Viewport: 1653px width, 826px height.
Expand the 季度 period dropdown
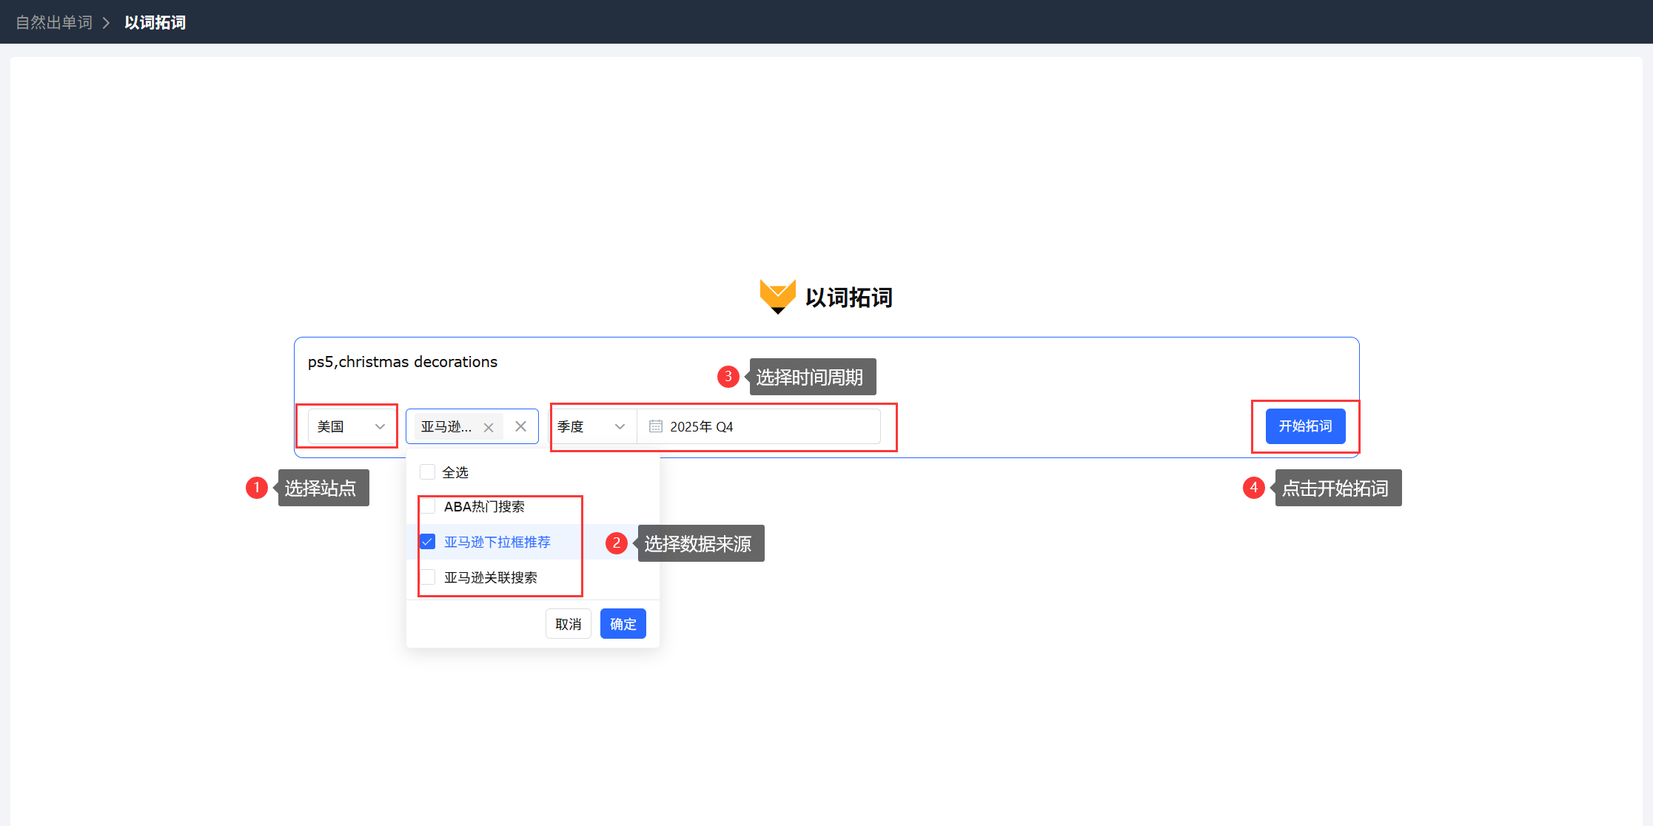click(x=591, y=426)
